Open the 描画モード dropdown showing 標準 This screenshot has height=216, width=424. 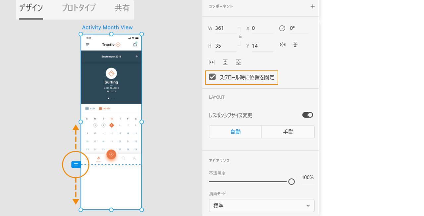pos(261,205)
